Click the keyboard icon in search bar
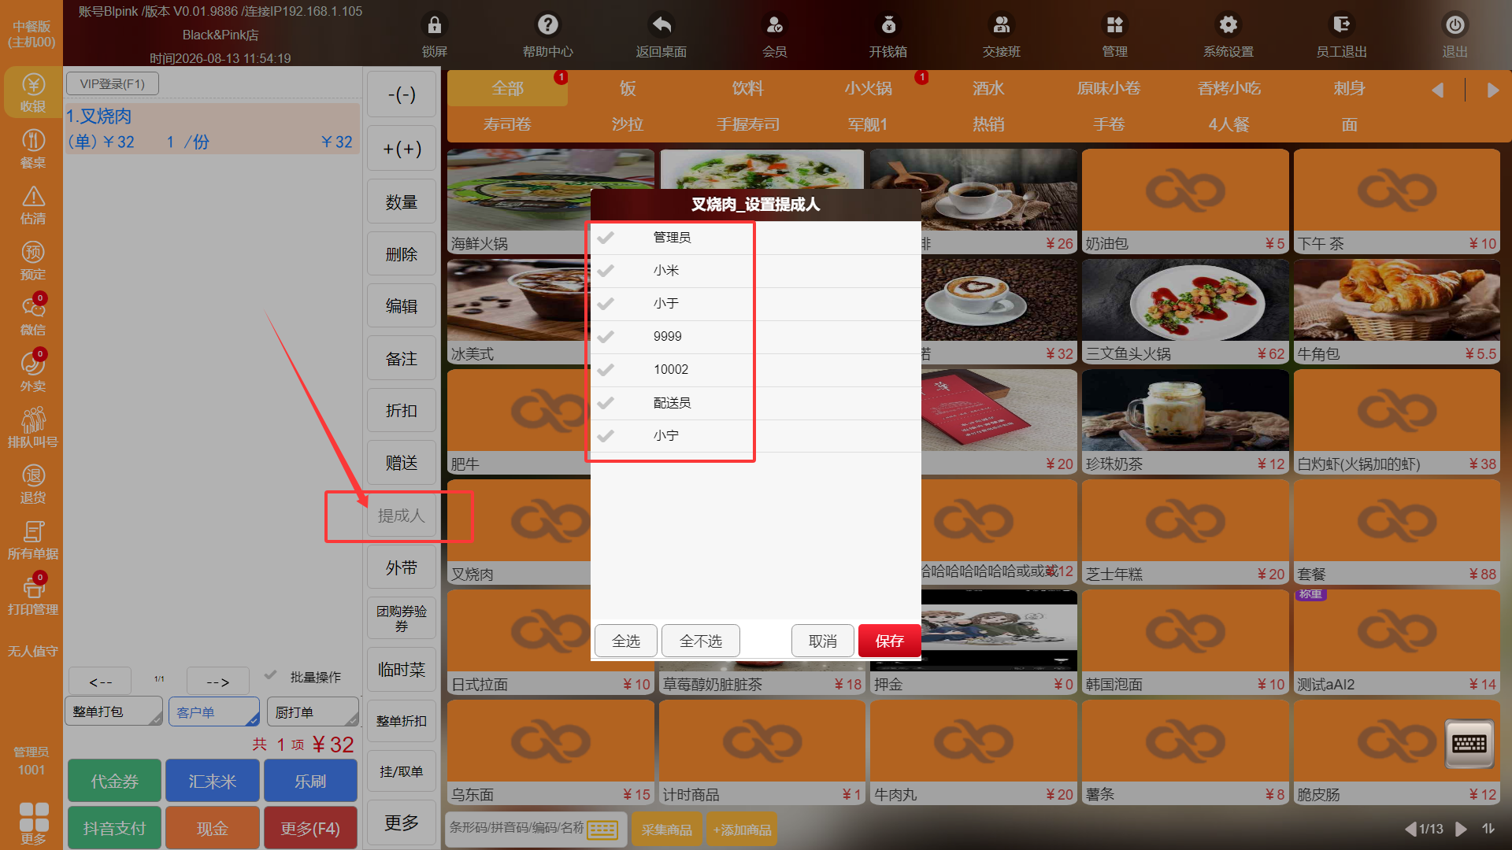This screenshot has width=1512, height=850. click(x=603, y=830)
